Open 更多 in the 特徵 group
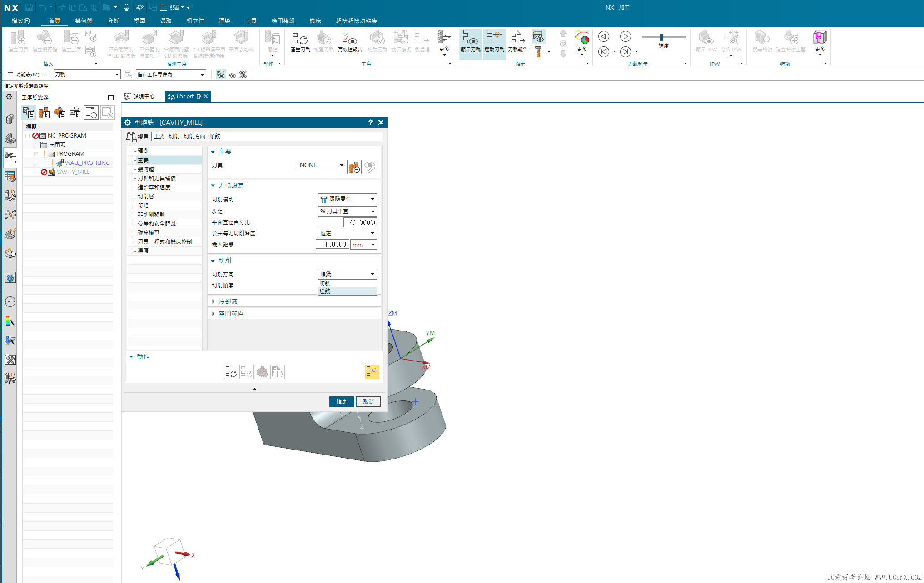This screenshot has height=583, width=924. point(820,42)
